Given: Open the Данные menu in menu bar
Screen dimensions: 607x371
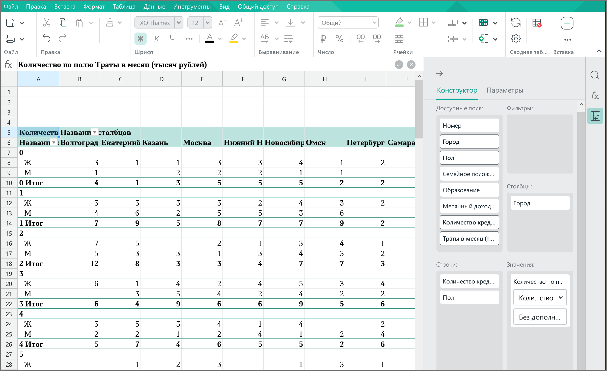Looking at the screenshot, I should point(155,6).
